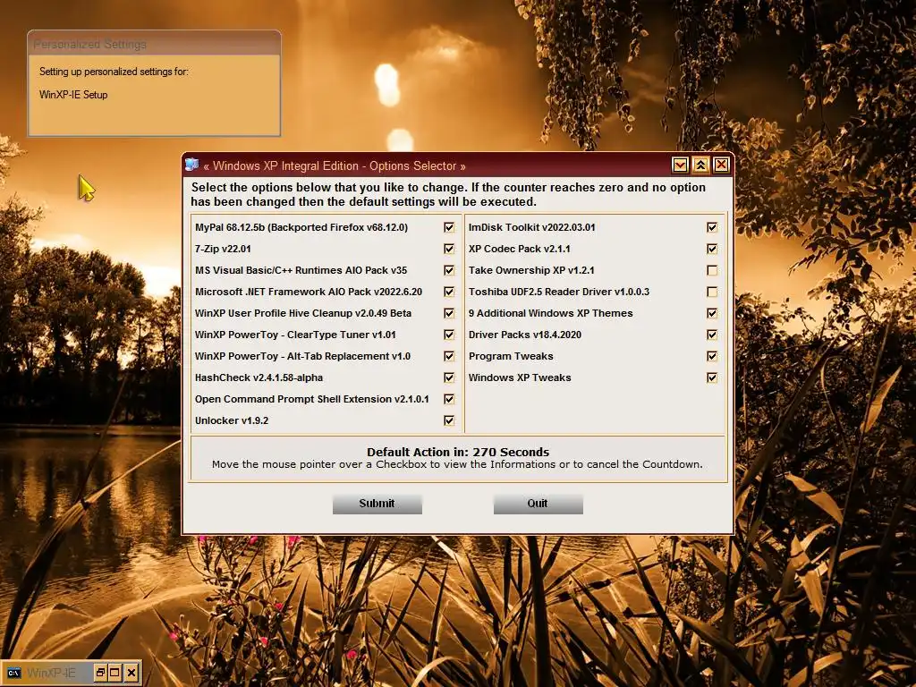Check Toshiba UDF2.5 Reader Driver option
The image size is (916, 687).
click(711, 292)
